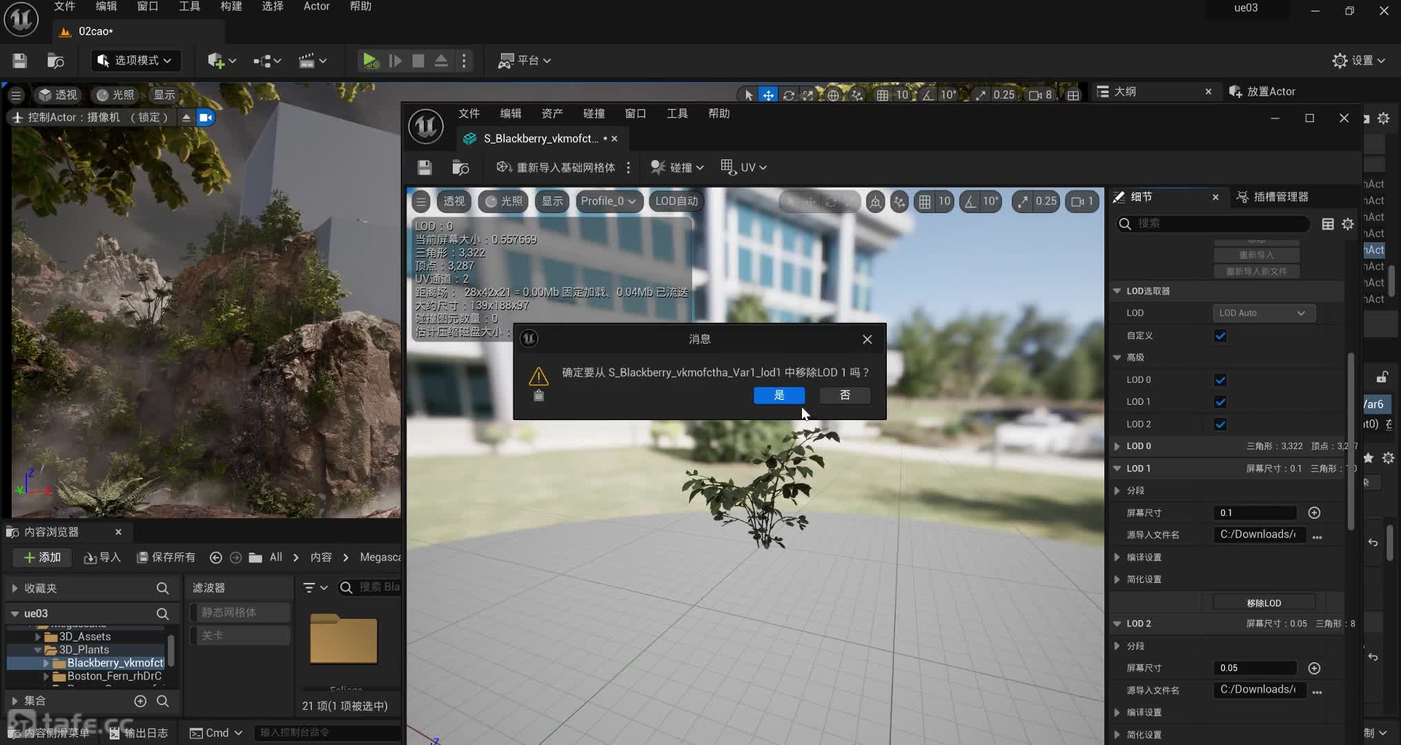
Task: Open the Profile_0 dropdown in mesh viewport
Action: [608, 201]
